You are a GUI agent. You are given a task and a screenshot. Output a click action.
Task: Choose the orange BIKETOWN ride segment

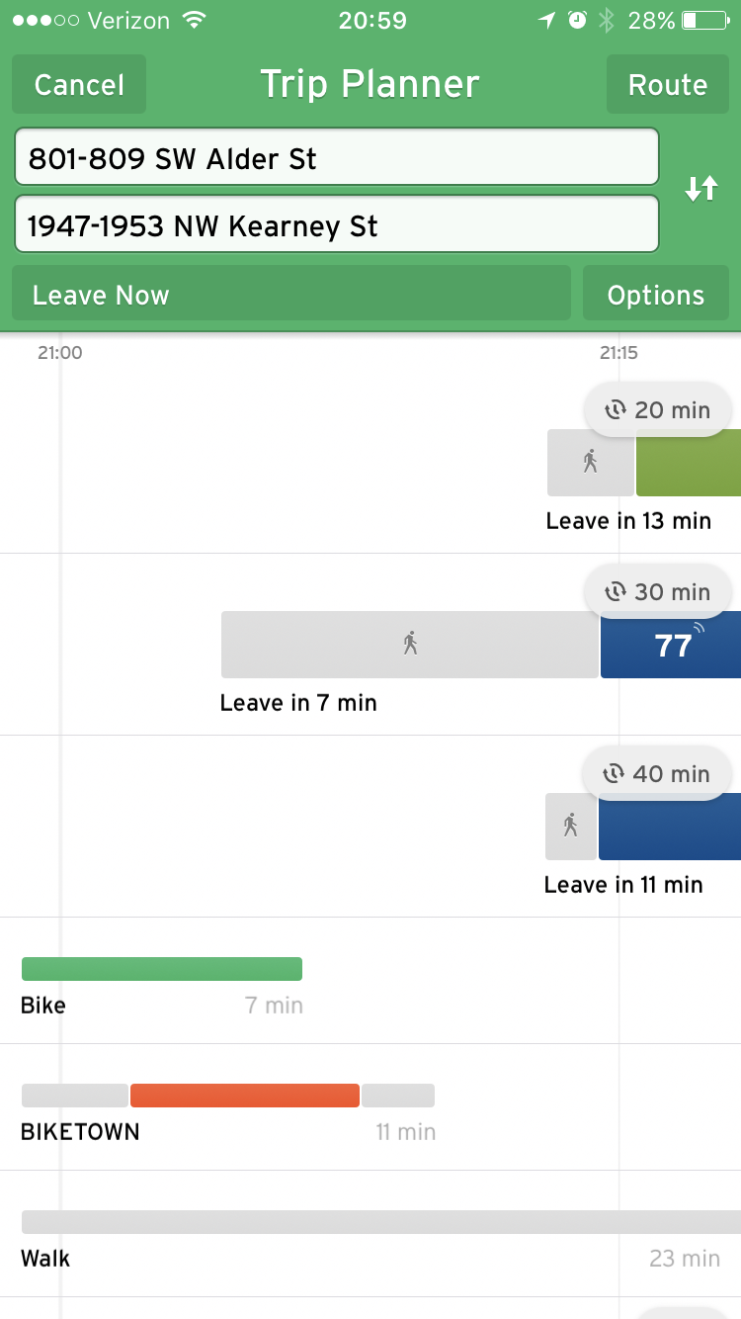pos(244,1096)
